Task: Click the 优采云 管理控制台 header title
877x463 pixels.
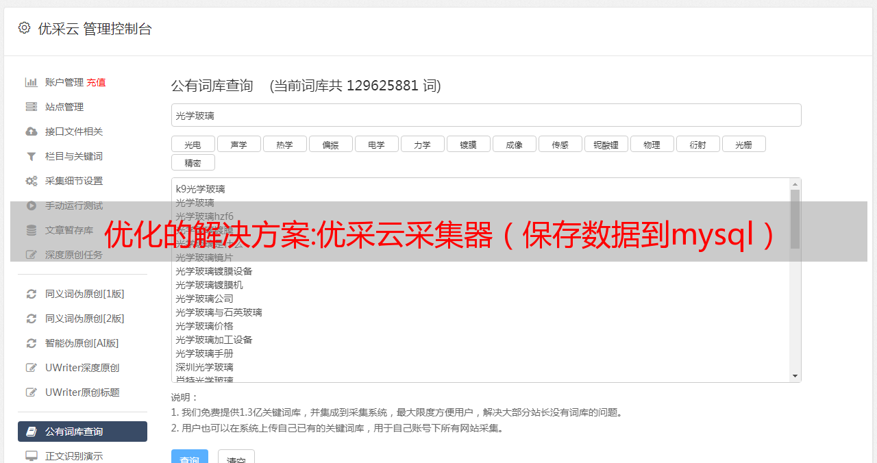Action: [x=95, y=29]
